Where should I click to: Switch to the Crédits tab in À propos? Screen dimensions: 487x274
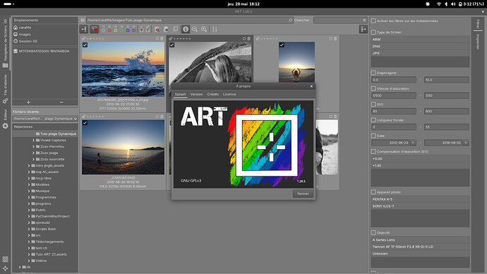(x=212, y=94)
